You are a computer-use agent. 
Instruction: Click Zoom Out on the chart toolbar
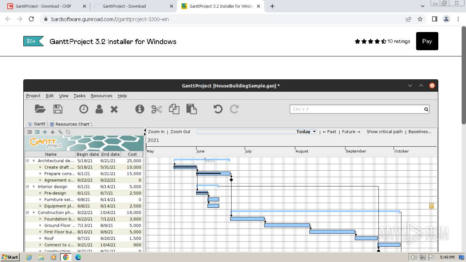coord(180,132)
